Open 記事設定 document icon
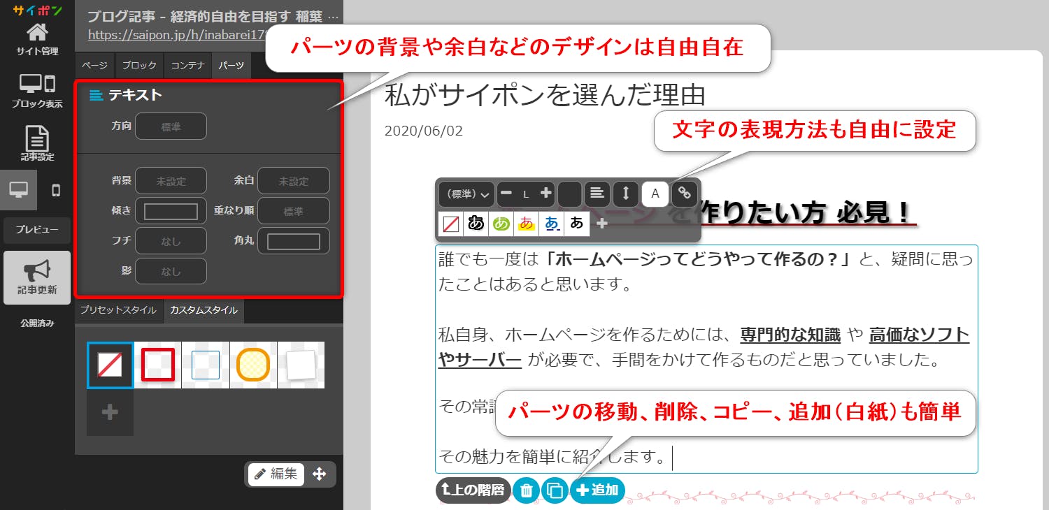This screenshot has width=1049, height=510. point(37,143)
